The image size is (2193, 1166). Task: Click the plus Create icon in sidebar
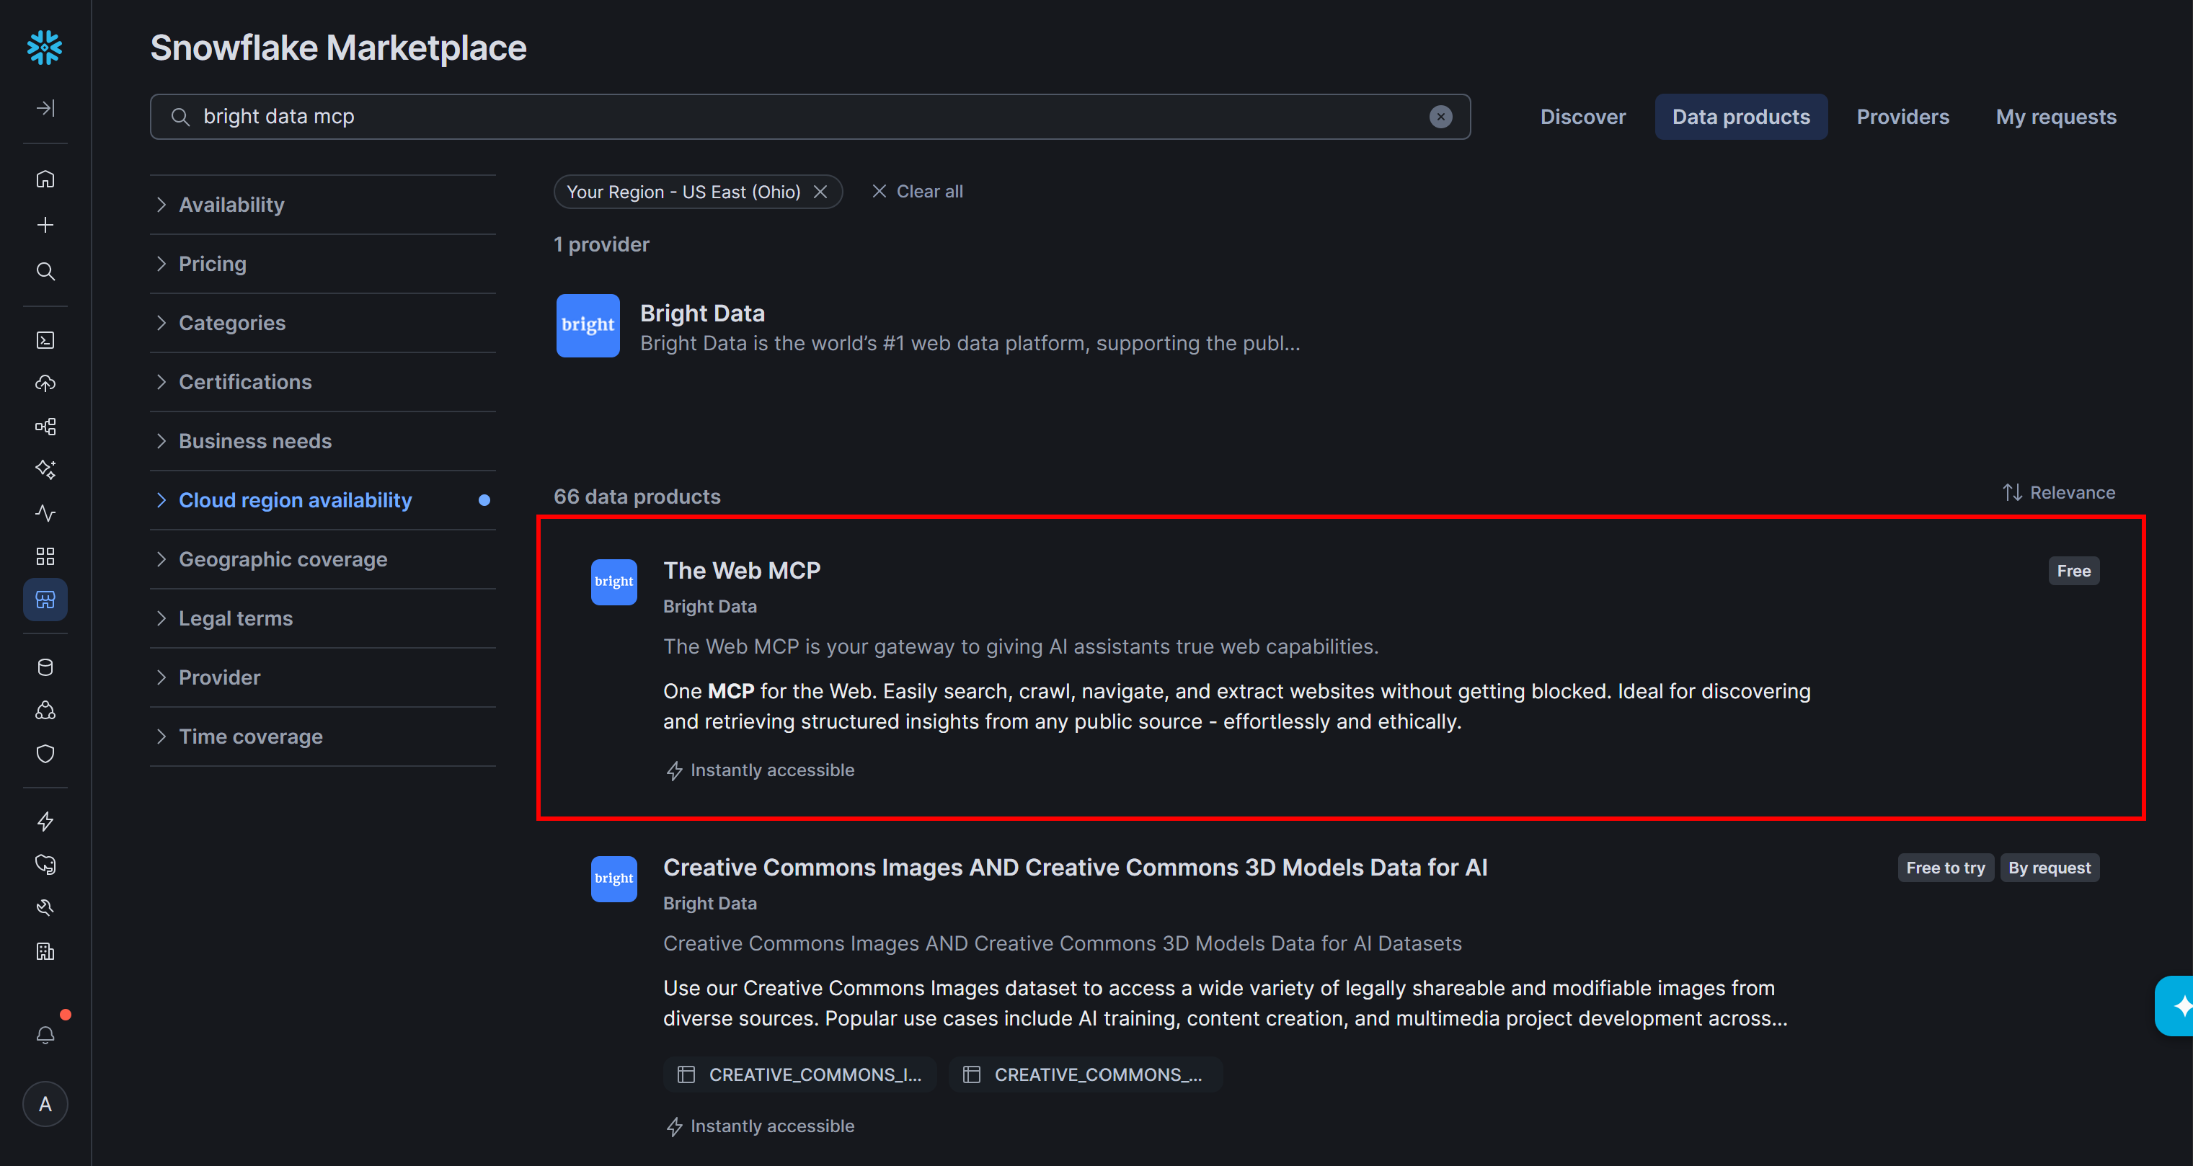(45, 225)
